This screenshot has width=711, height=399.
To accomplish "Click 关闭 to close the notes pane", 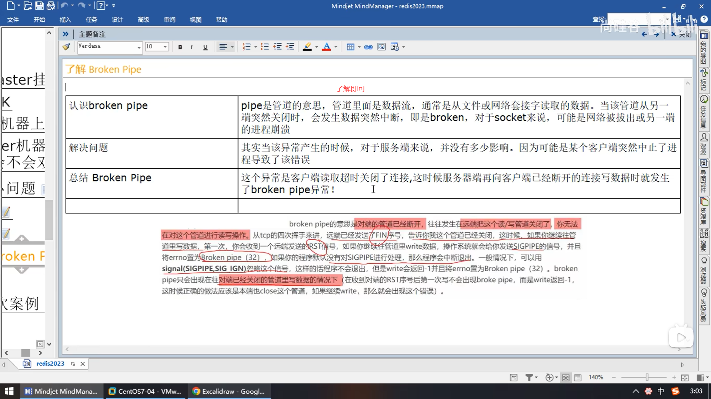I will [681, 34].
